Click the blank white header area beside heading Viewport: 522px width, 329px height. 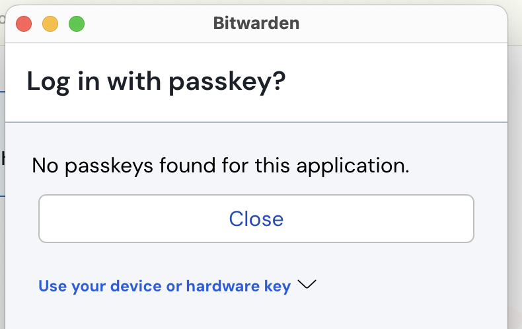(396, 82)
